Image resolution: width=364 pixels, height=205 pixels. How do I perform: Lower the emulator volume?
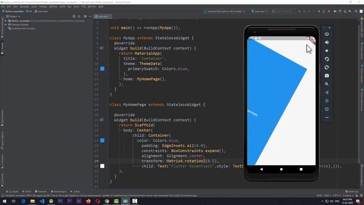[326, 51]
